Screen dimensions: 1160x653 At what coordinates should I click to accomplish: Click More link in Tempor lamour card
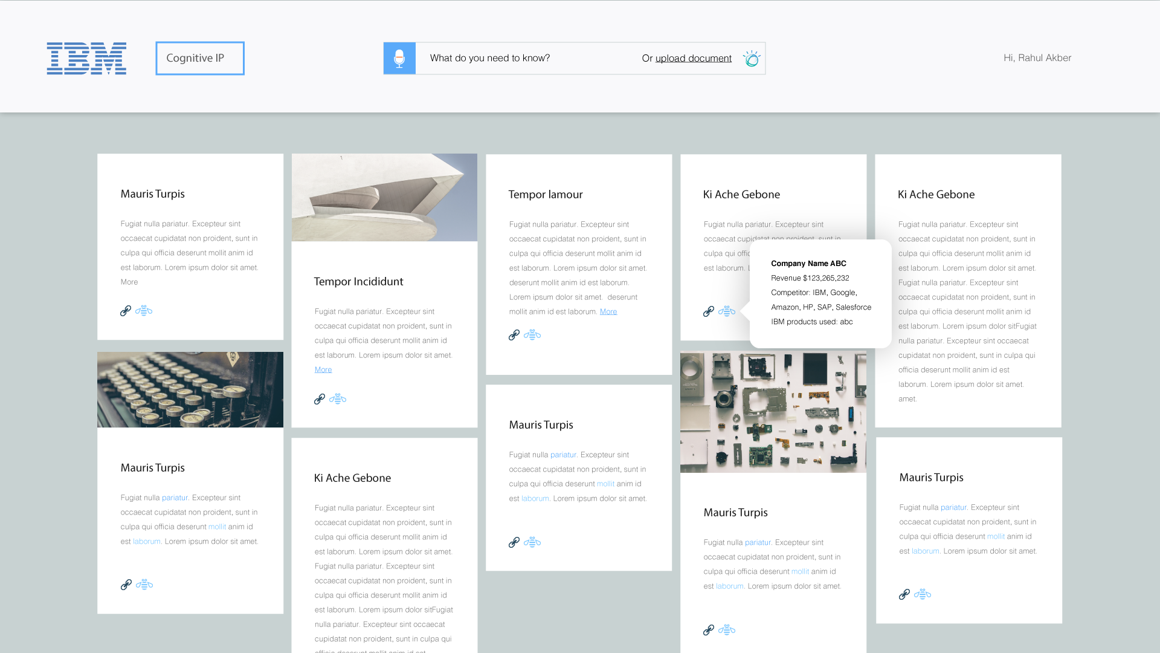tap(608, 311)
